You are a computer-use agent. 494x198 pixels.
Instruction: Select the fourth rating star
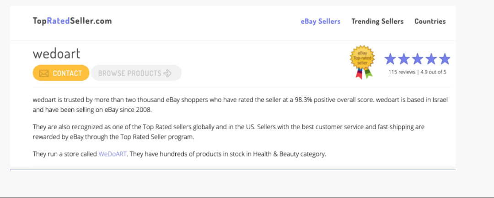click(431, 59)
